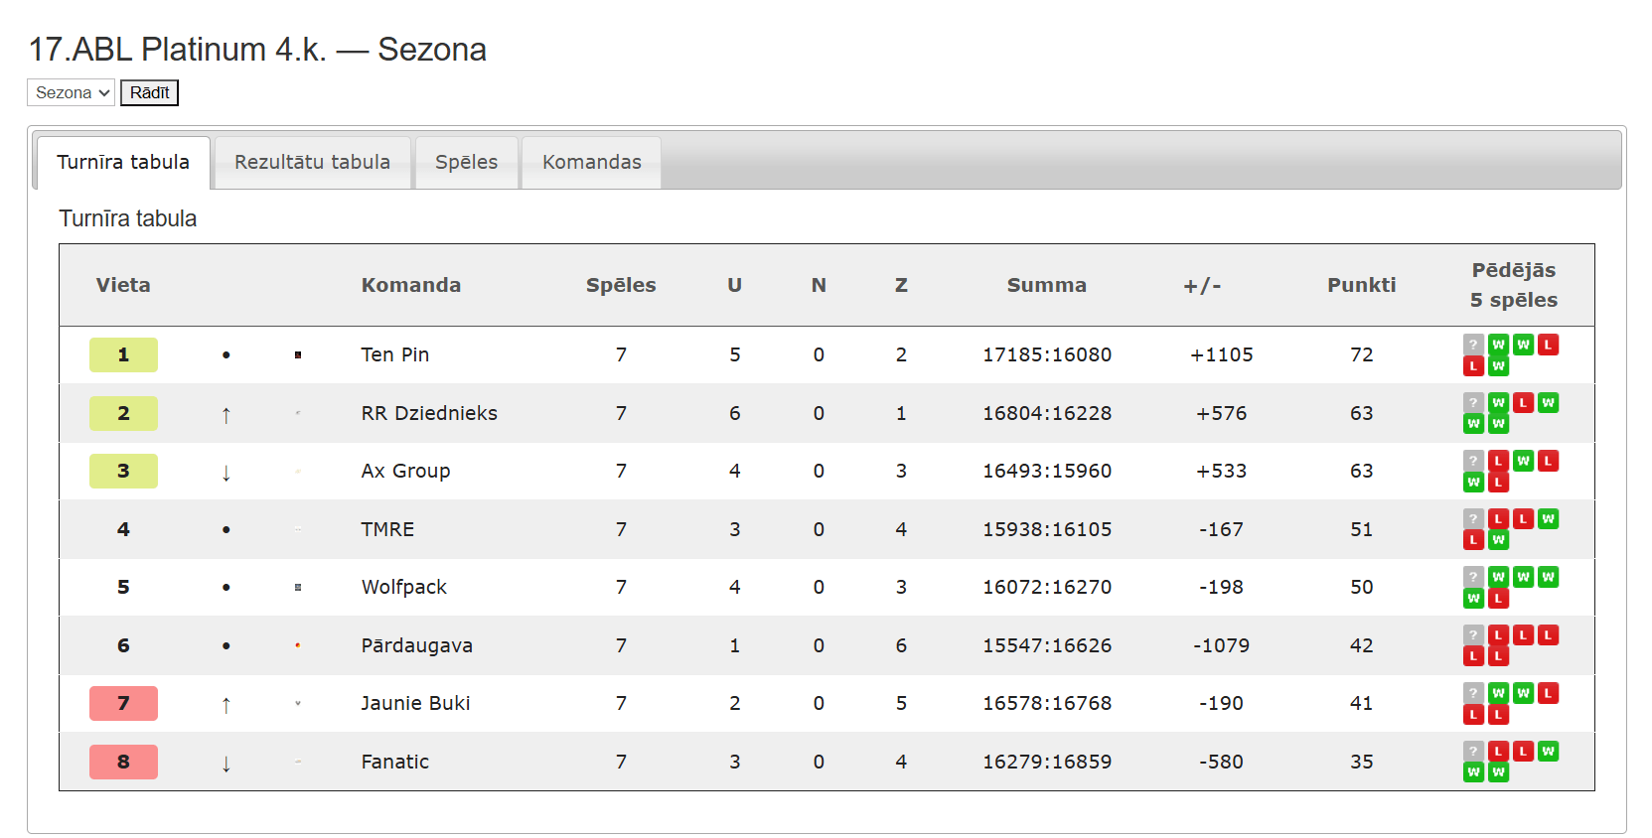Click the grey question mark icon for Ten Pin

[1473, 345]
